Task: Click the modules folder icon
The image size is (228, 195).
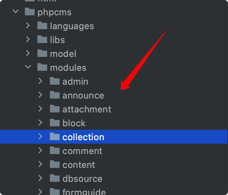Action: pyautogui.click(x=42, y=67)
